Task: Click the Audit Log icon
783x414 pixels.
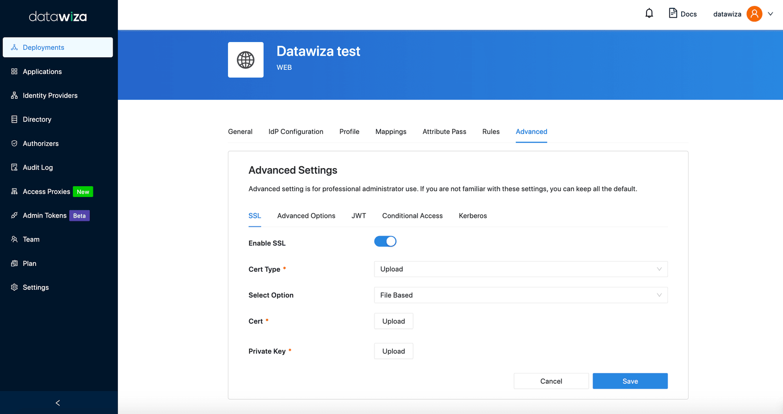Action: (x=14, y=167)
